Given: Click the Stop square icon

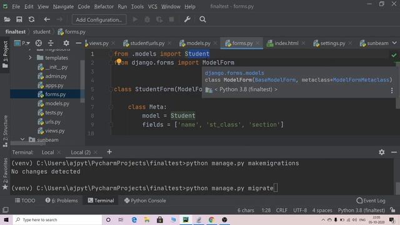Looking at the screenshot, I should (x=171, y=19).
